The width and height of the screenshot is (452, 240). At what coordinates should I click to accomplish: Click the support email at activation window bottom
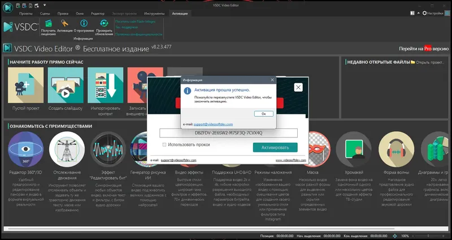coord(179,160)
